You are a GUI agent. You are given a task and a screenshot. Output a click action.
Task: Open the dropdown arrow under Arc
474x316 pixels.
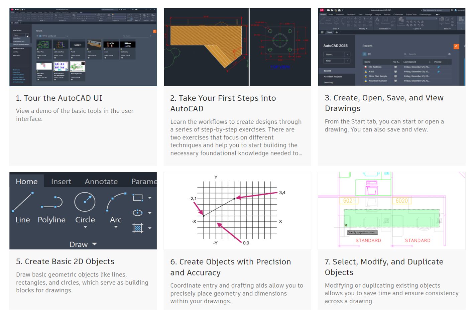pyautogui.click(x=116, y=227)
